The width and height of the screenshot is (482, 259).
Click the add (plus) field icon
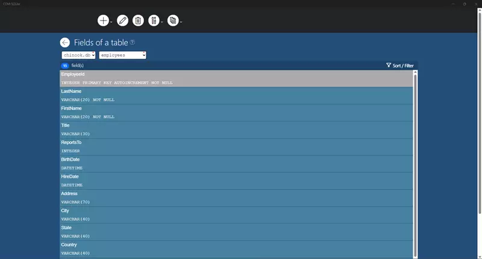point(103,20)
